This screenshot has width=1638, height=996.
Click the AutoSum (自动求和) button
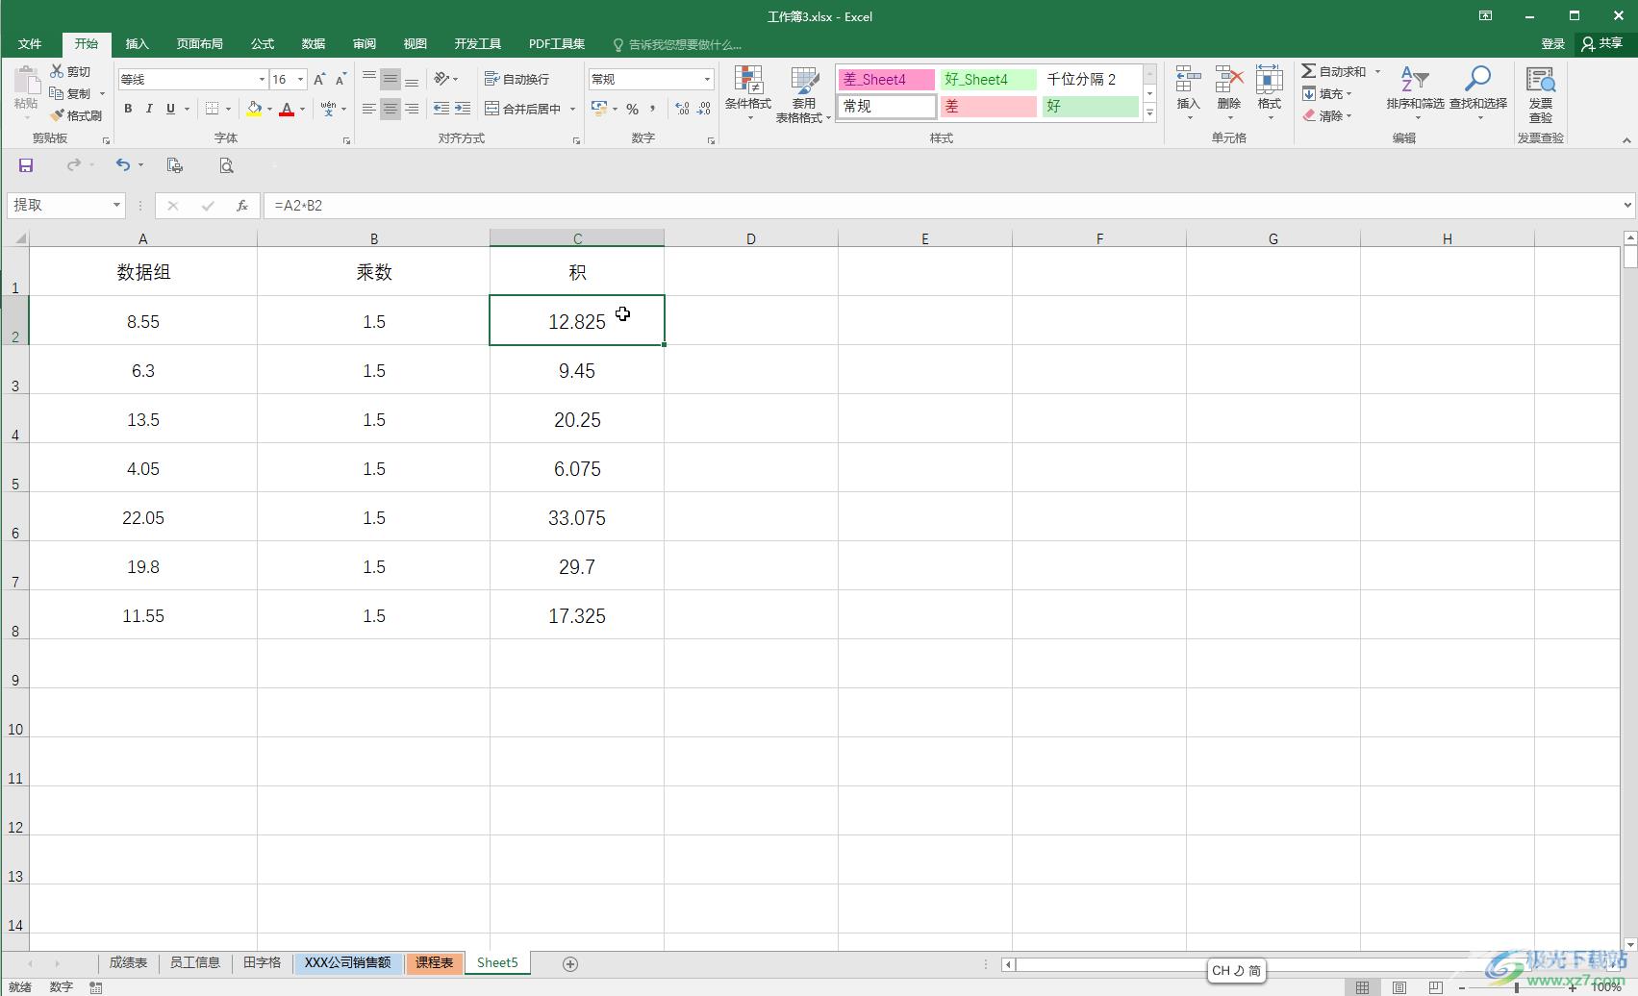click(x=1334, y=72)
